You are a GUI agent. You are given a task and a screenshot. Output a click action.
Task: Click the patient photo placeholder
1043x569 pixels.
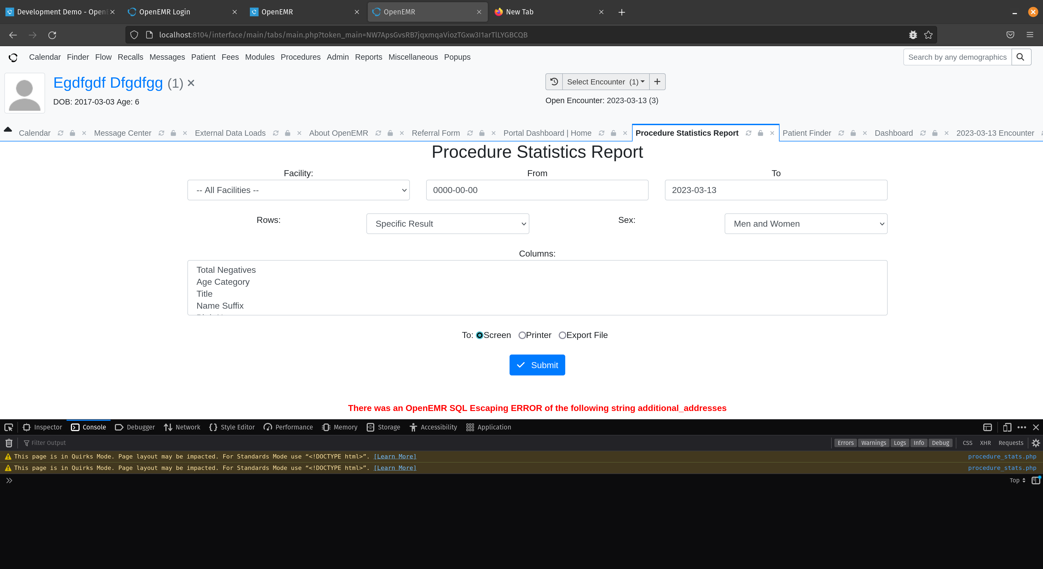(x=25, y=93)
